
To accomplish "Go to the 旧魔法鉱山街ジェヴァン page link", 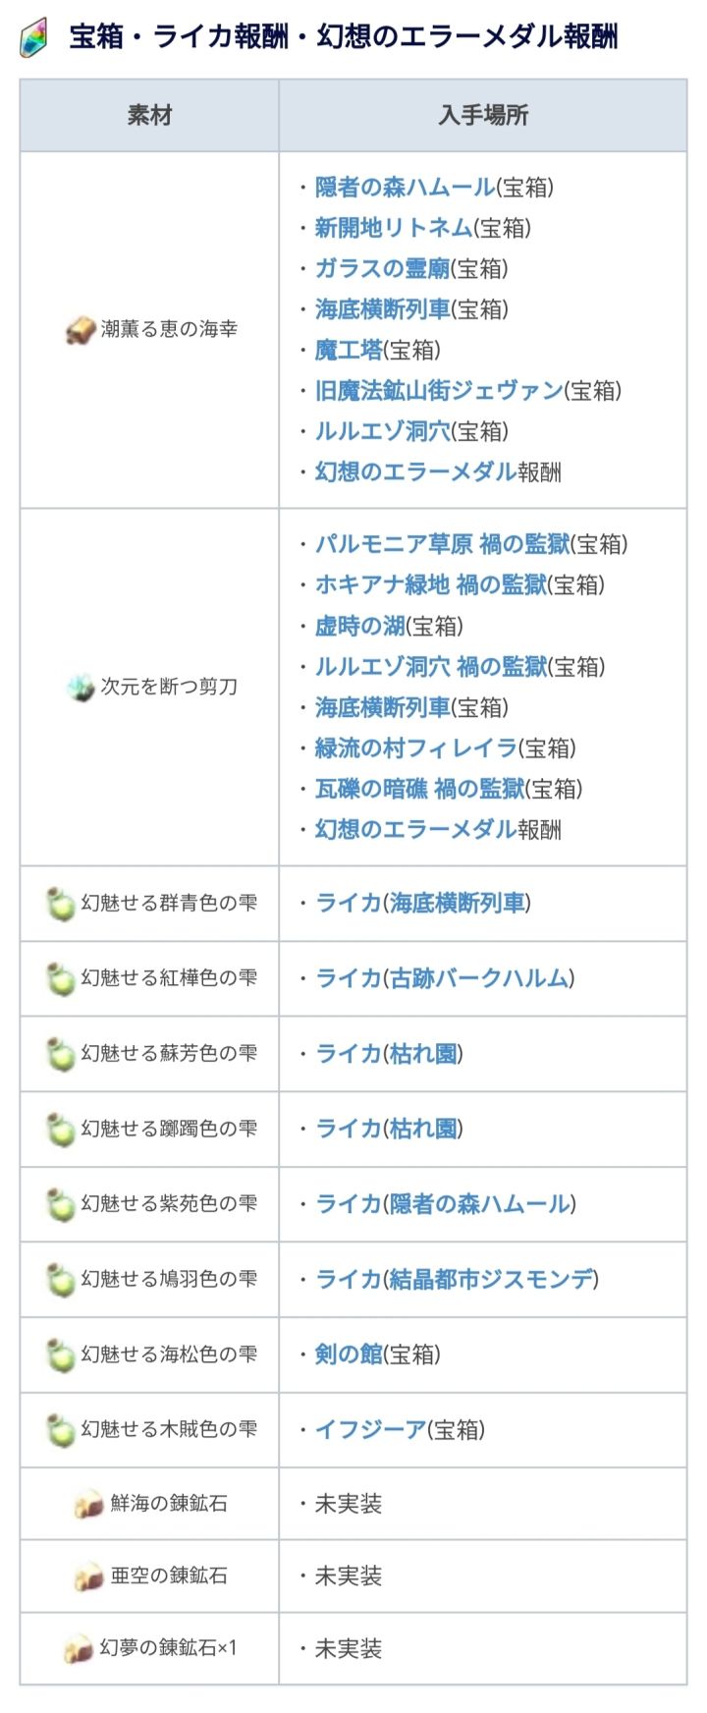I will click(x=439, y=391).
